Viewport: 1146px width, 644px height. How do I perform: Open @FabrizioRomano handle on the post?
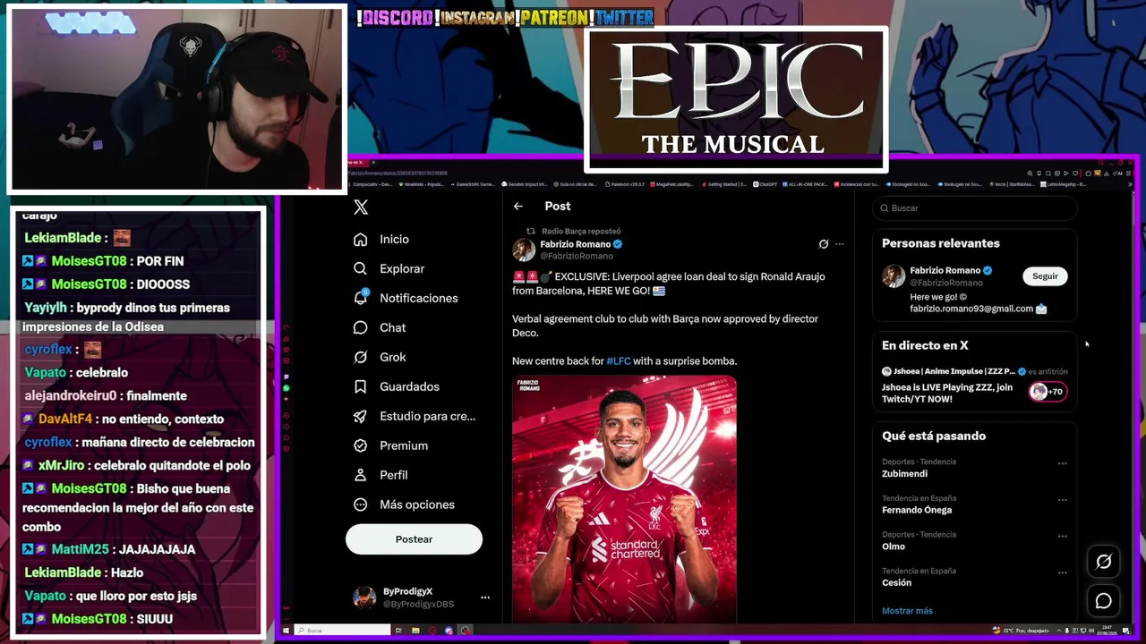click(576, 257)
